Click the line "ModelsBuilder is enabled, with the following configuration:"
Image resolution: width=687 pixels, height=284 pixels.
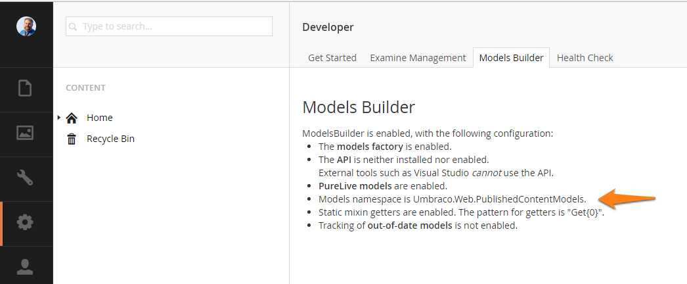pyautogui.click(x=428, y=133)
